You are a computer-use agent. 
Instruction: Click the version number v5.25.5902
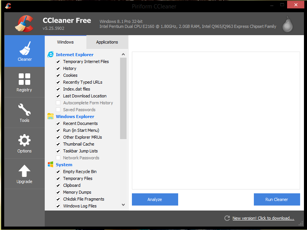(x=54, y=28)
